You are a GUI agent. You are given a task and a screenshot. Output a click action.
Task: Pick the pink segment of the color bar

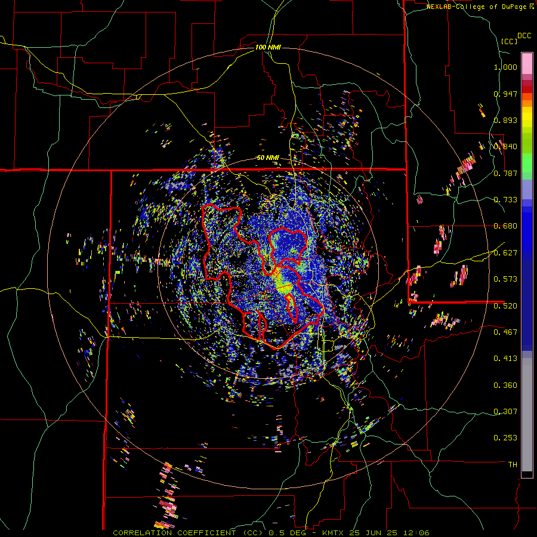pyautogui.click(x=527, y=63)
